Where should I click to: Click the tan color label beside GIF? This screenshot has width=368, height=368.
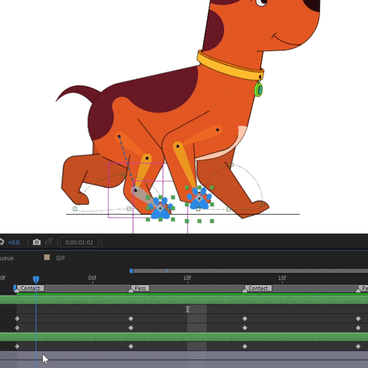[47, 258]
